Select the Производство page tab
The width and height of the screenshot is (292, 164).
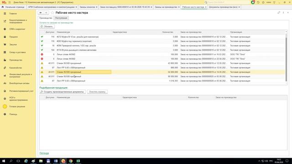[x=46, y=18]
